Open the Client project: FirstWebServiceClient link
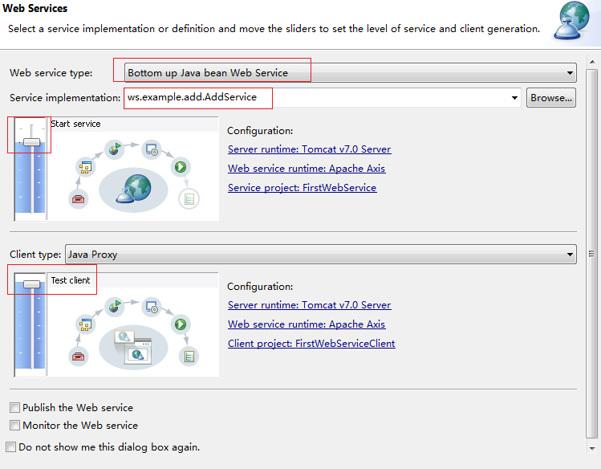Screen dimensions: 601x469 point(311,343)
